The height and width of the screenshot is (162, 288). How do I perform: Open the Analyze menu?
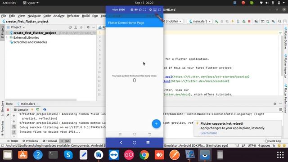pyautogui.click(x=59, y=16)
